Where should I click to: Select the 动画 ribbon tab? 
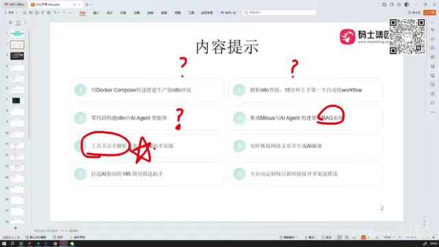tap(137, 12)
